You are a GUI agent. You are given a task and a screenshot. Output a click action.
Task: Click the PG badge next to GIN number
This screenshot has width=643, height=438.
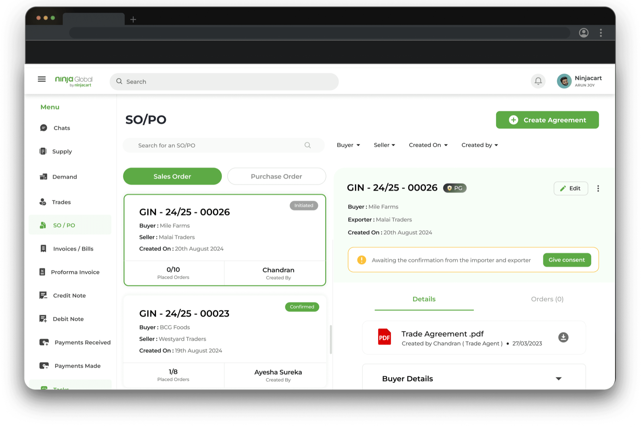(x=455, y=188)
